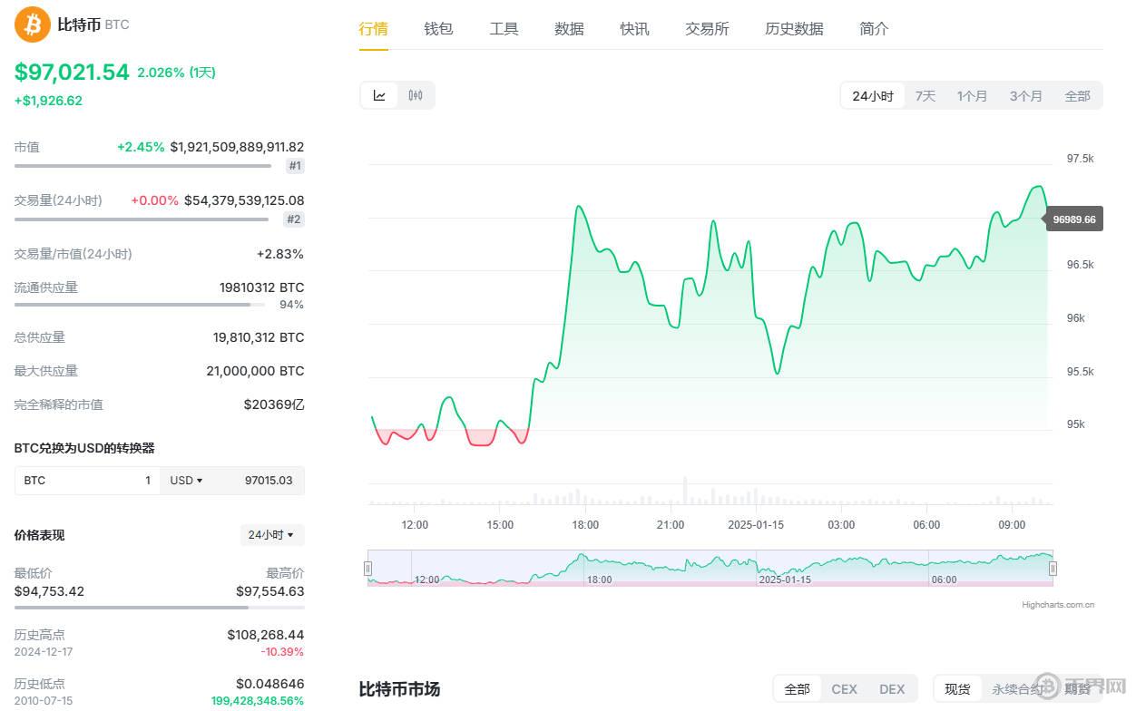
Task: Open the 快讯 navigation item
Action: 634,28
